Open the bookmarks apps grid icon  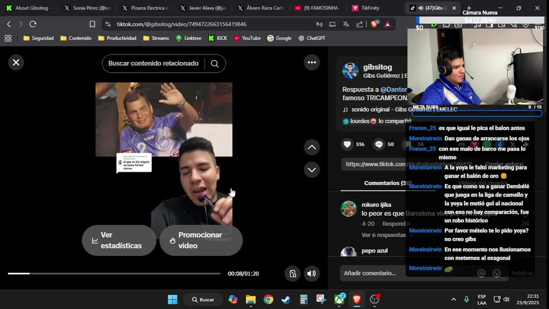coord(8,38)
